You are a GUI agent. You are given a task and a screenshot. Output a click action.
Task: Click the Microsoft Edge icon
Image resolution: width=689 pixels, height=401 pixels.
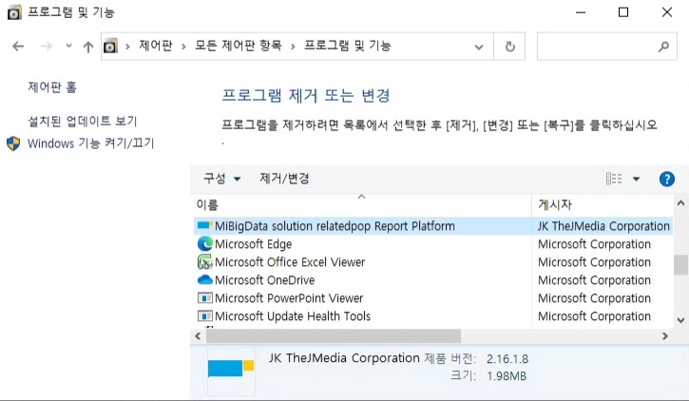(205, 244)
